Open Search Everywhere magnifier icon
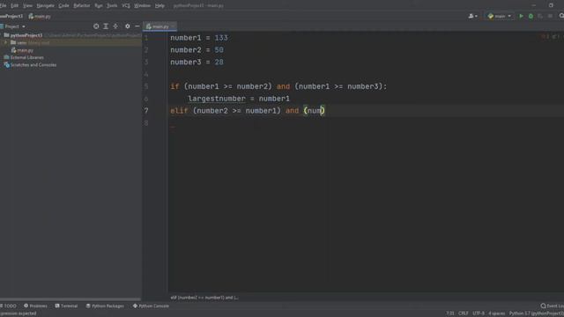 click(561, 16)
